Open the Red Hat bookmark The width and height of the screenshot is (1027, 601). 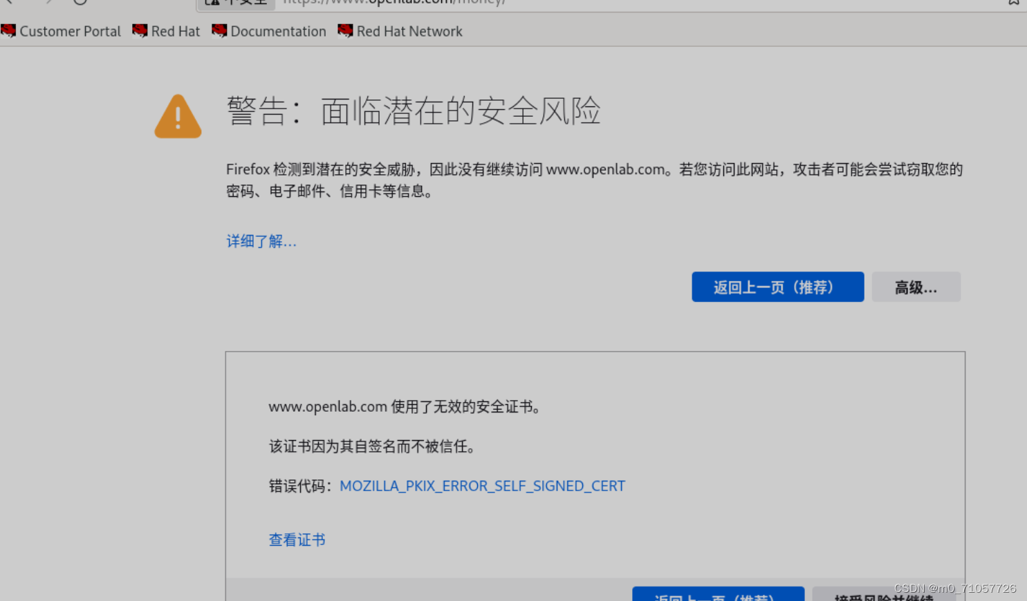[174, 31]
